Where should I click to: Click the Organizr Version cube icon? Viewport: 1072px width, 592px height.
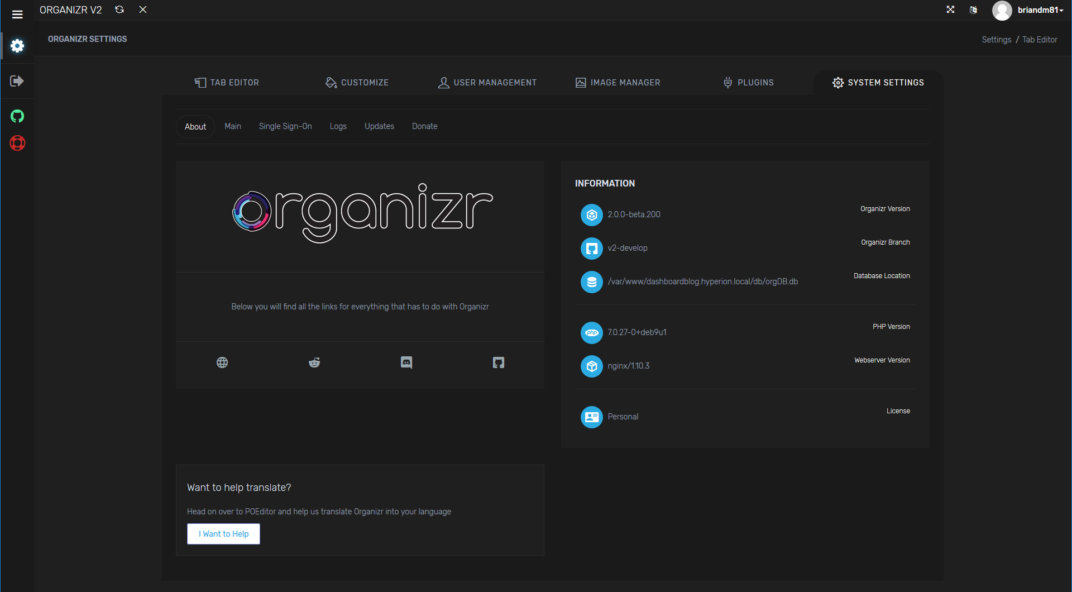click(592, 215)
